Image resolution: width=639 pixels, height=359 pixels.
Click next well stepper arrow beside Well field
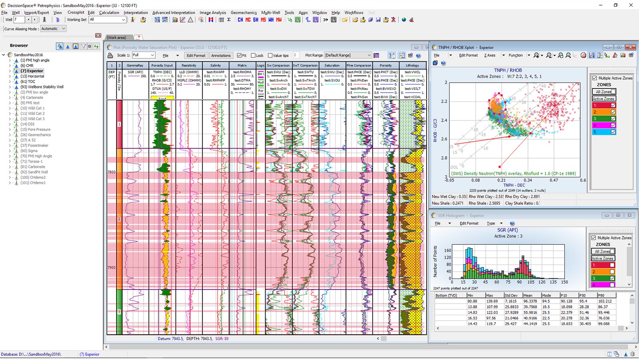(x=35, y=20)
